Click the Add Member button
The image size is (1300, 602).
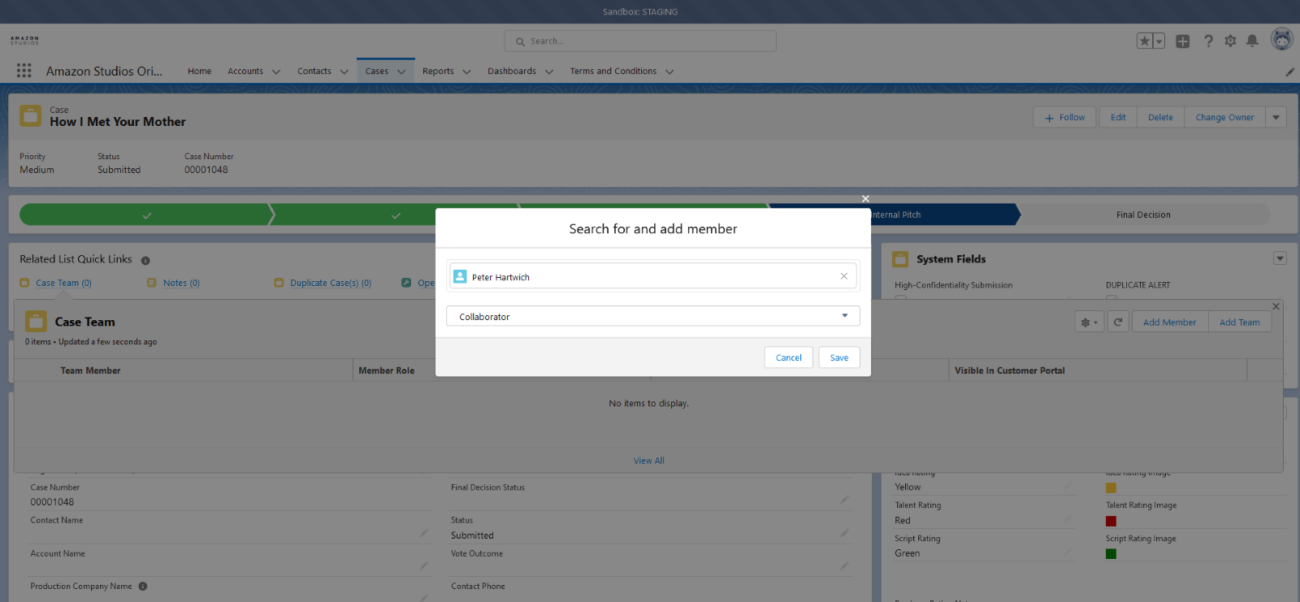click(x=1169, y=323)
